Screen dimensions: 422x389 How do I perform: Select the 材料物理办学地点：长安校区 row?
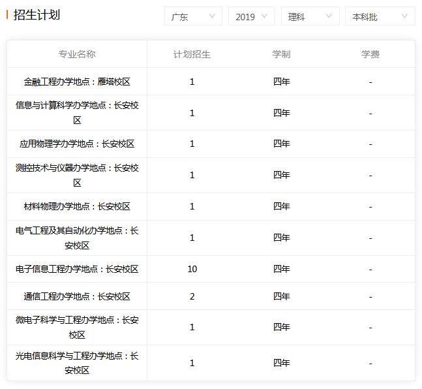coord(211,206)
